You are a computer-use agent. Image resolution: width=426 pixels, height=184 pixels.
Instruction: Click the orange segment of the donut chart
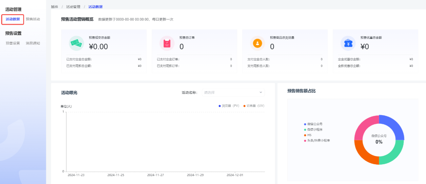[x=365, y=154]
